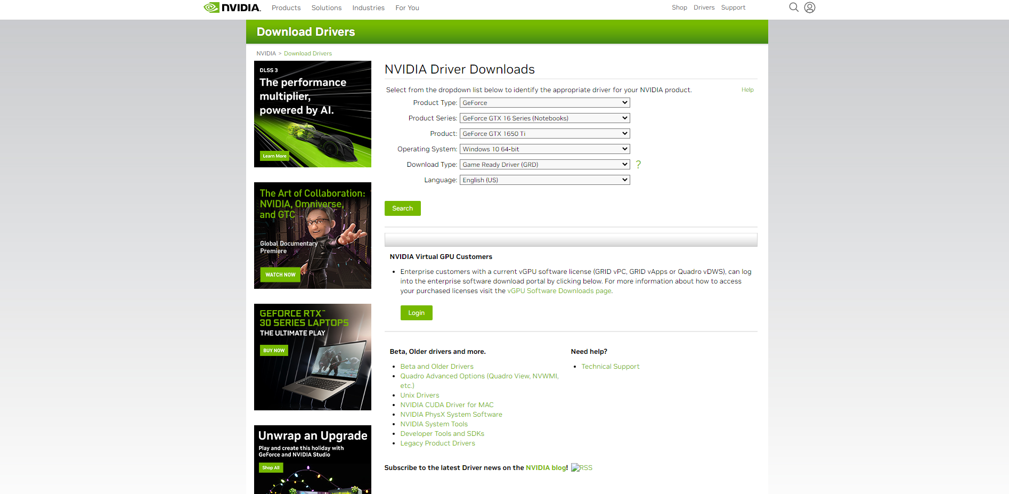
Task: Open the DLSS 3 performance multiplier banner
Action: pyautogui.click(x=313, y=114)
